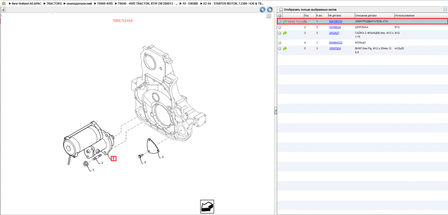Click callout number 2 on the diagram
Screen dimensions: 448x215
point(102,163)
